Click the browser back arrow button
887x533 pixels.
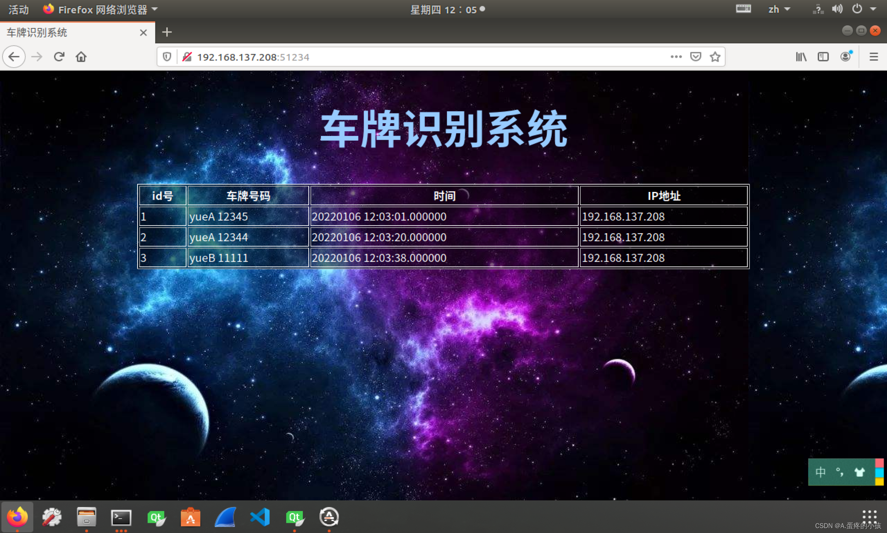coord(14,57)
